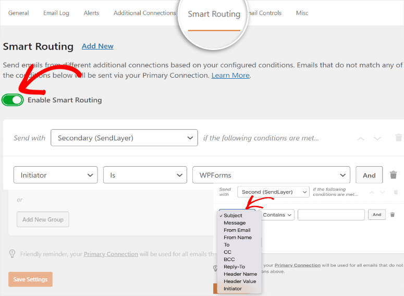404x296 pixels.
Task: Open Secondary (SendLayer) connection dropdown
Action: (124, 138)
